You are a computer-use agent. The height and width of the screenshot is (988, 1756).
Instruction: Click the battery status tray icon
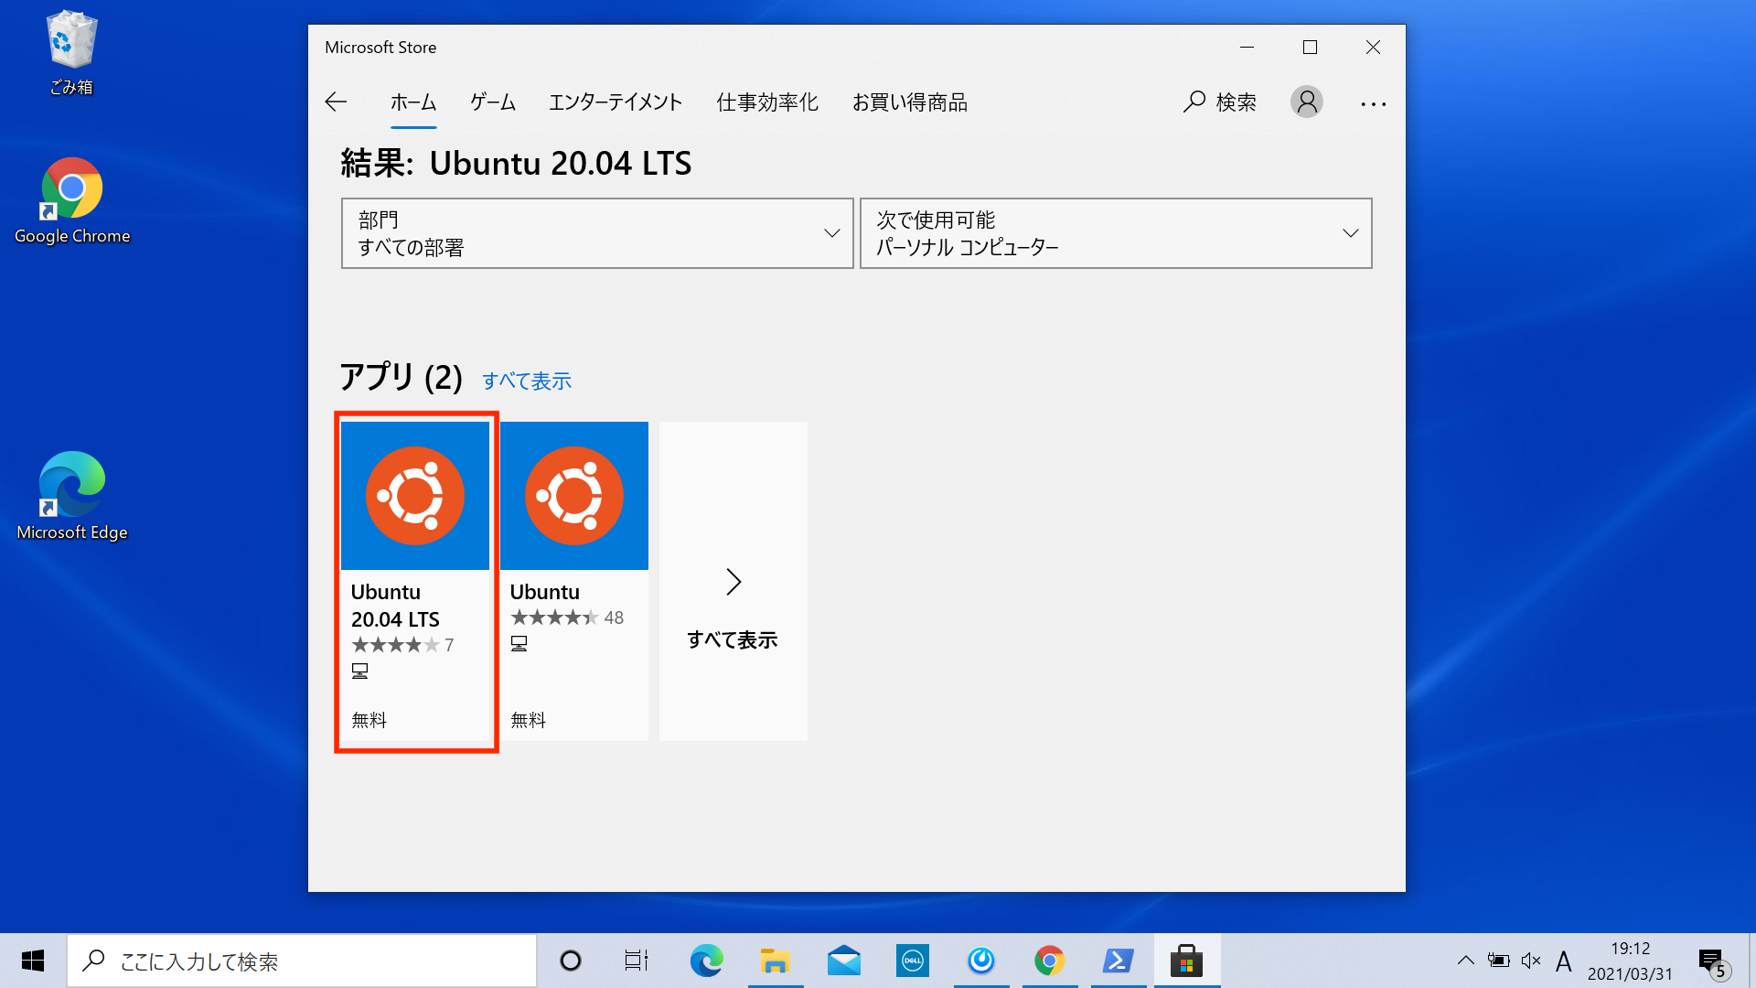1498,961
